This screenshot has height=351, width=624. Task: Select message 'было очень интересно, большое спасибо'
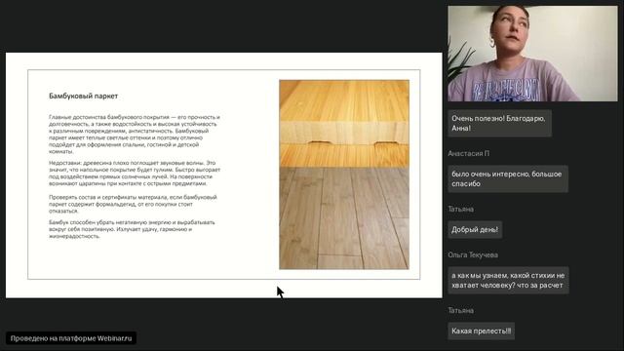[508, 179]
